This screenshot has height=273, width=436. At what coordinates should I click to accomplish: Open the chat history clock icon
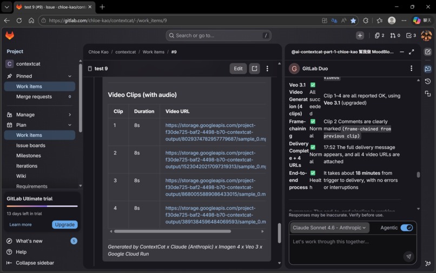click(x=428, y=81)
